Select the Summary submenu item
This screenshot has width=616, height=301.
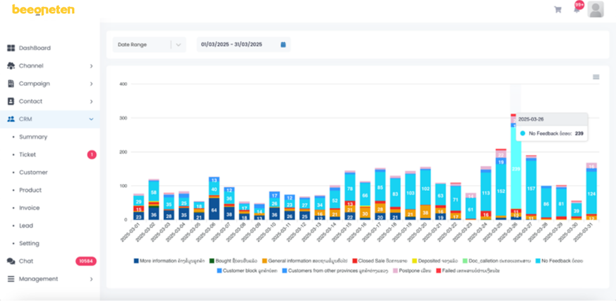point(33,137)
